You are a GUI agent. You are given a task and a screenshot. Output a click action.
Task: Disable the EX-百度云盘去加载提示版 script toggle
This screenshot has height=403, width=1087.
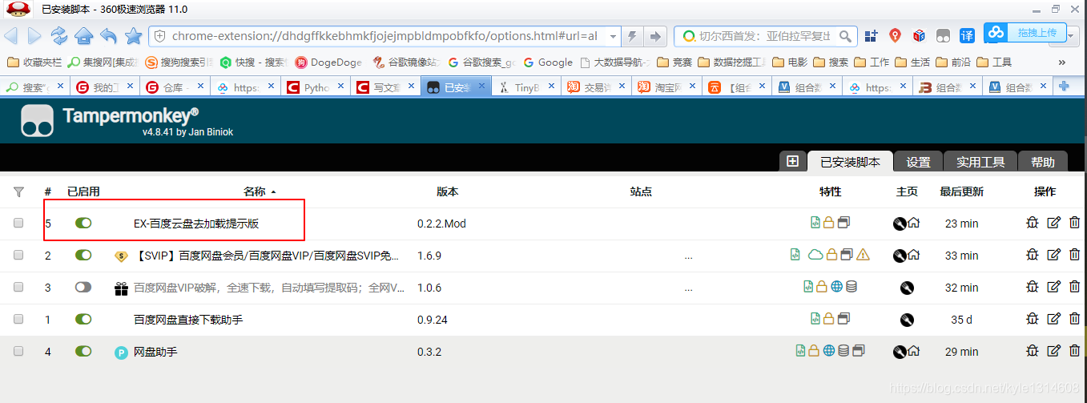[x=83, y=223]
